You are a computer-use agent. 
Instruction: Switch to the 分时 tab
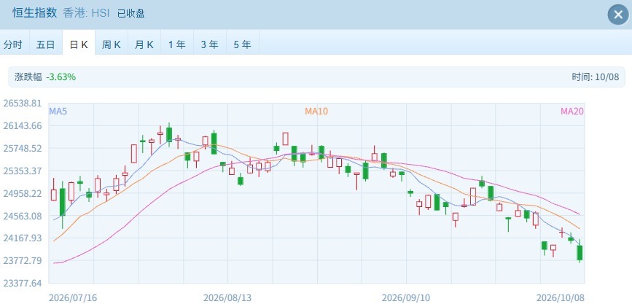click(x=13, y=44)
